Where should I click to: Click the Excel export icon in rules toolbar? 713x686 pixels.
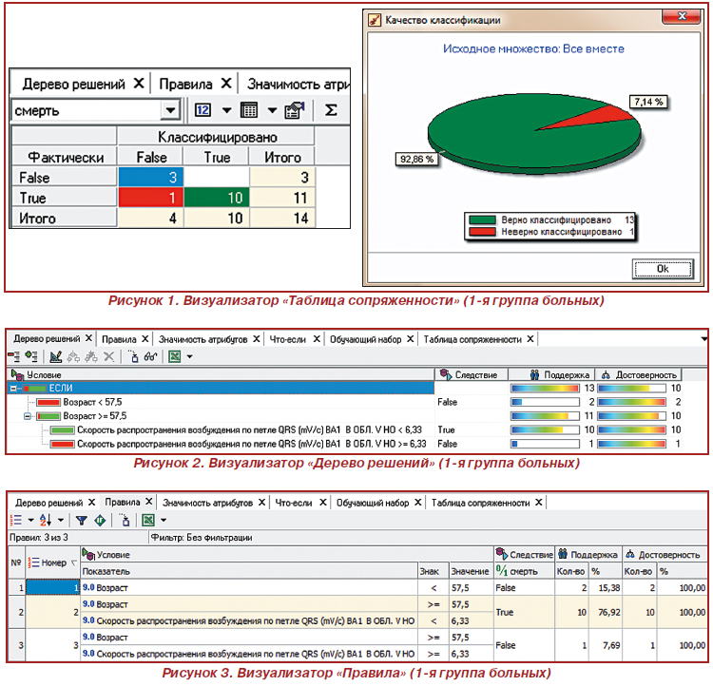pos(148,520)
